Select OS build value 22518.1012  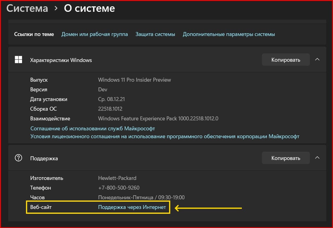point(110,109)
